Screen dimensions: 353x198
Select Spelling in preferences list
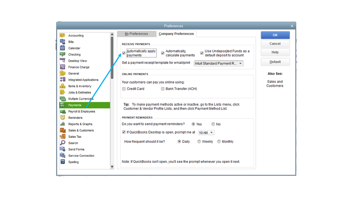coord(85,162)
